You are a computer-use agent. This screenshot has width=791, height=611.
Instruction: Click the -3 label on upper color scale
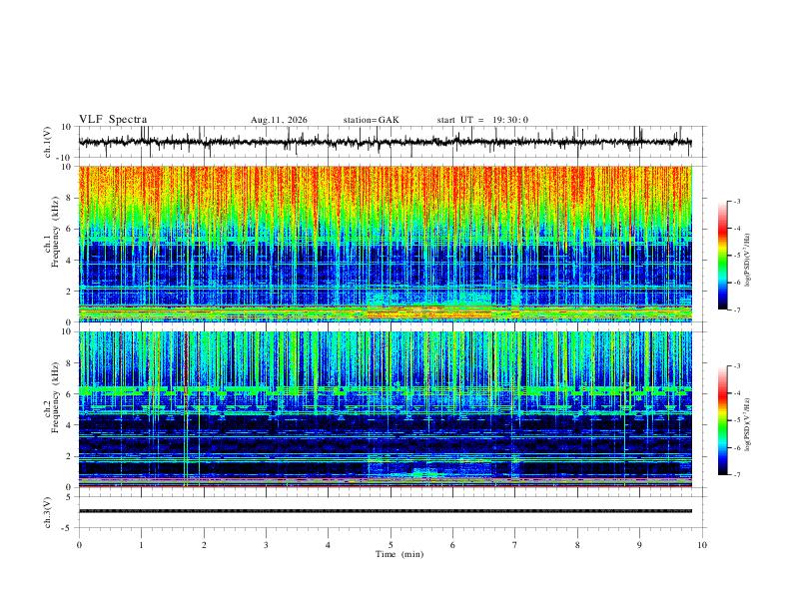[736, 201]
